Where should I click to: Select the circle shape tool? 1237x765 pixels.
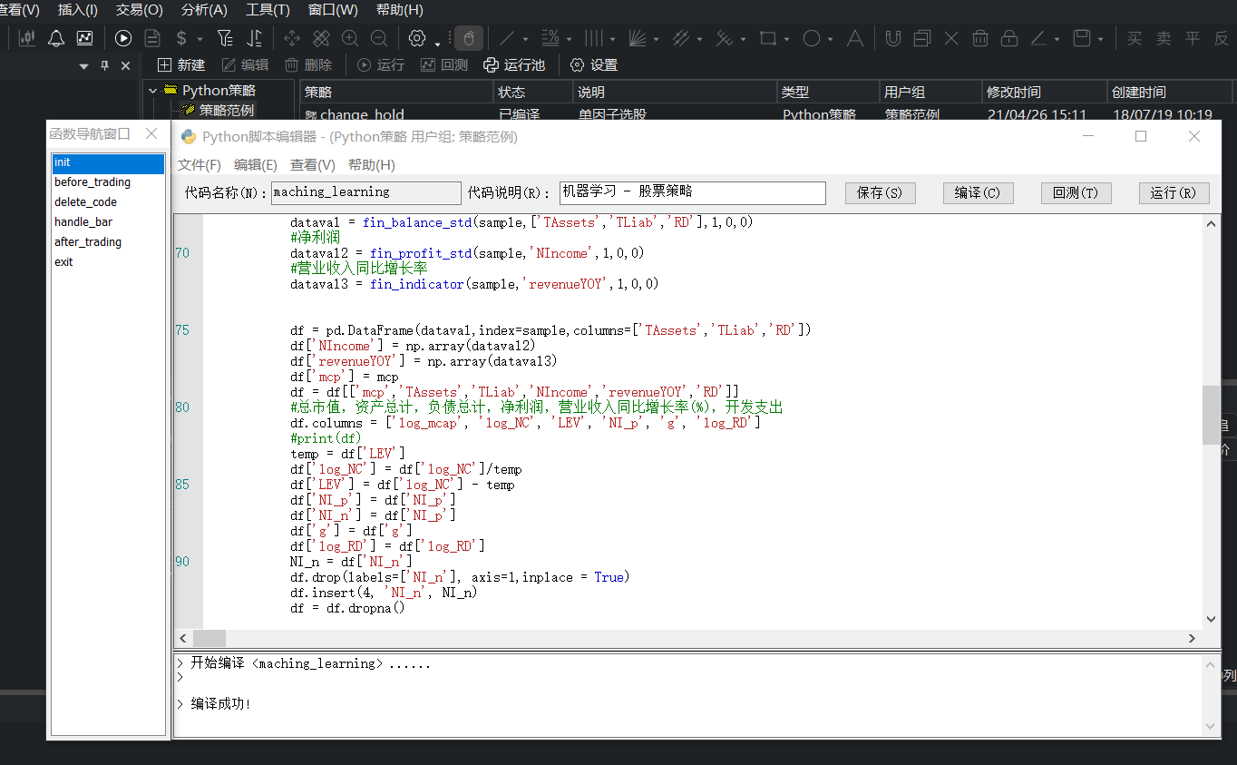[x=812, y=38]
